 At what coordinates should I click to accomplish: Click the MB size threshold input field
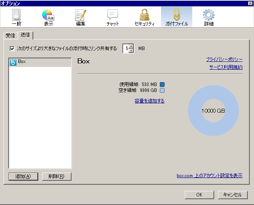coord(126,49)
